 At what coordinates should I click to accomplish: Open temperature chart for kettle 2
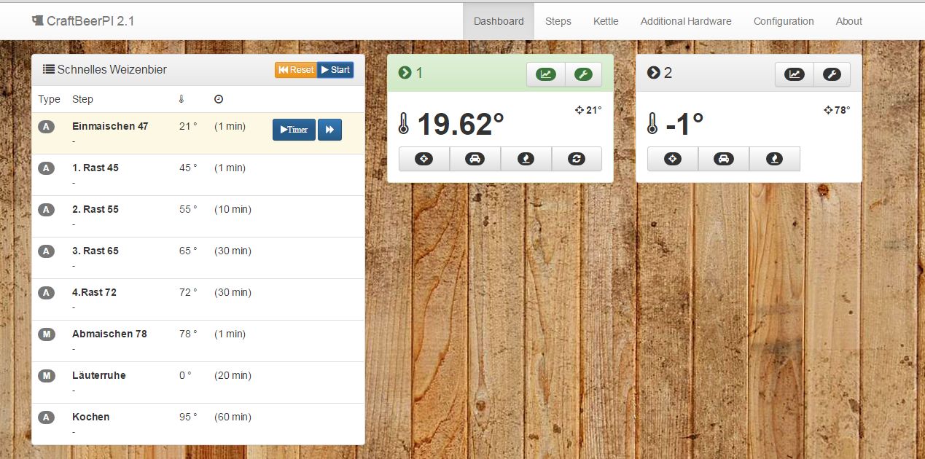[794, 74]
